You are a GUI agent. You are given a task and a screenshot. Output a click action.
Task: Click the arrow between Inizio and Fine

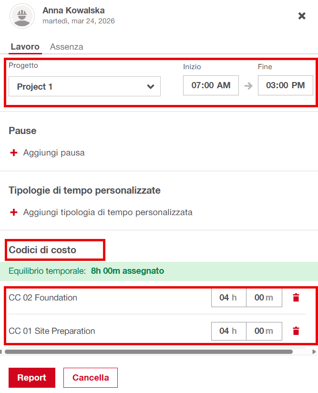click(x=248, y=86)
